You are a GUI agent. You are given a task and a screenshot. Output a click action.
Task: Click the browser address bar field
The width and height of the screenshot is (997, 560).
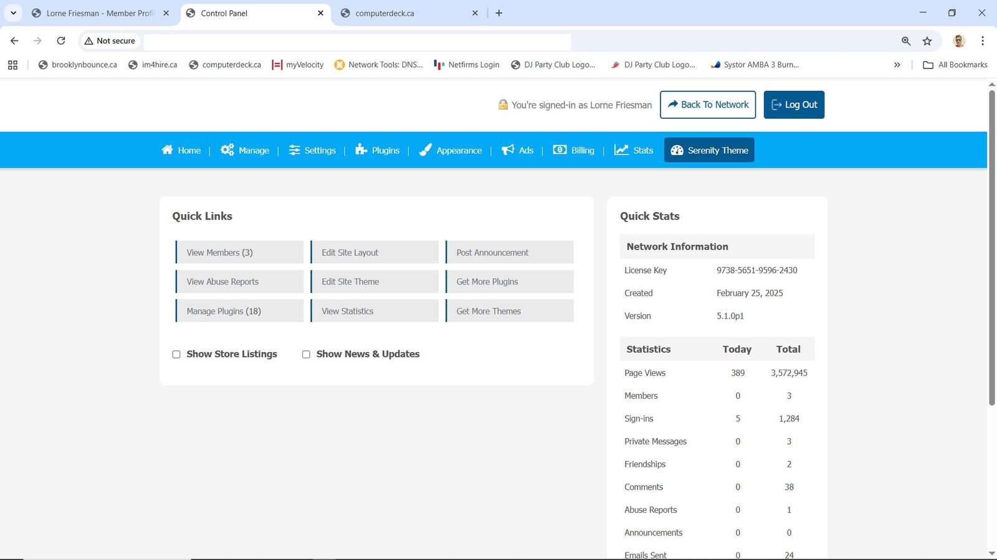pyautogui.click(x=357, y=41)
